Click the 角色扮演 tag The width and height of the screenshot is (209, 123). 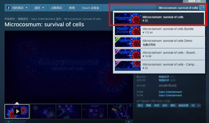[x=183, y=106]
